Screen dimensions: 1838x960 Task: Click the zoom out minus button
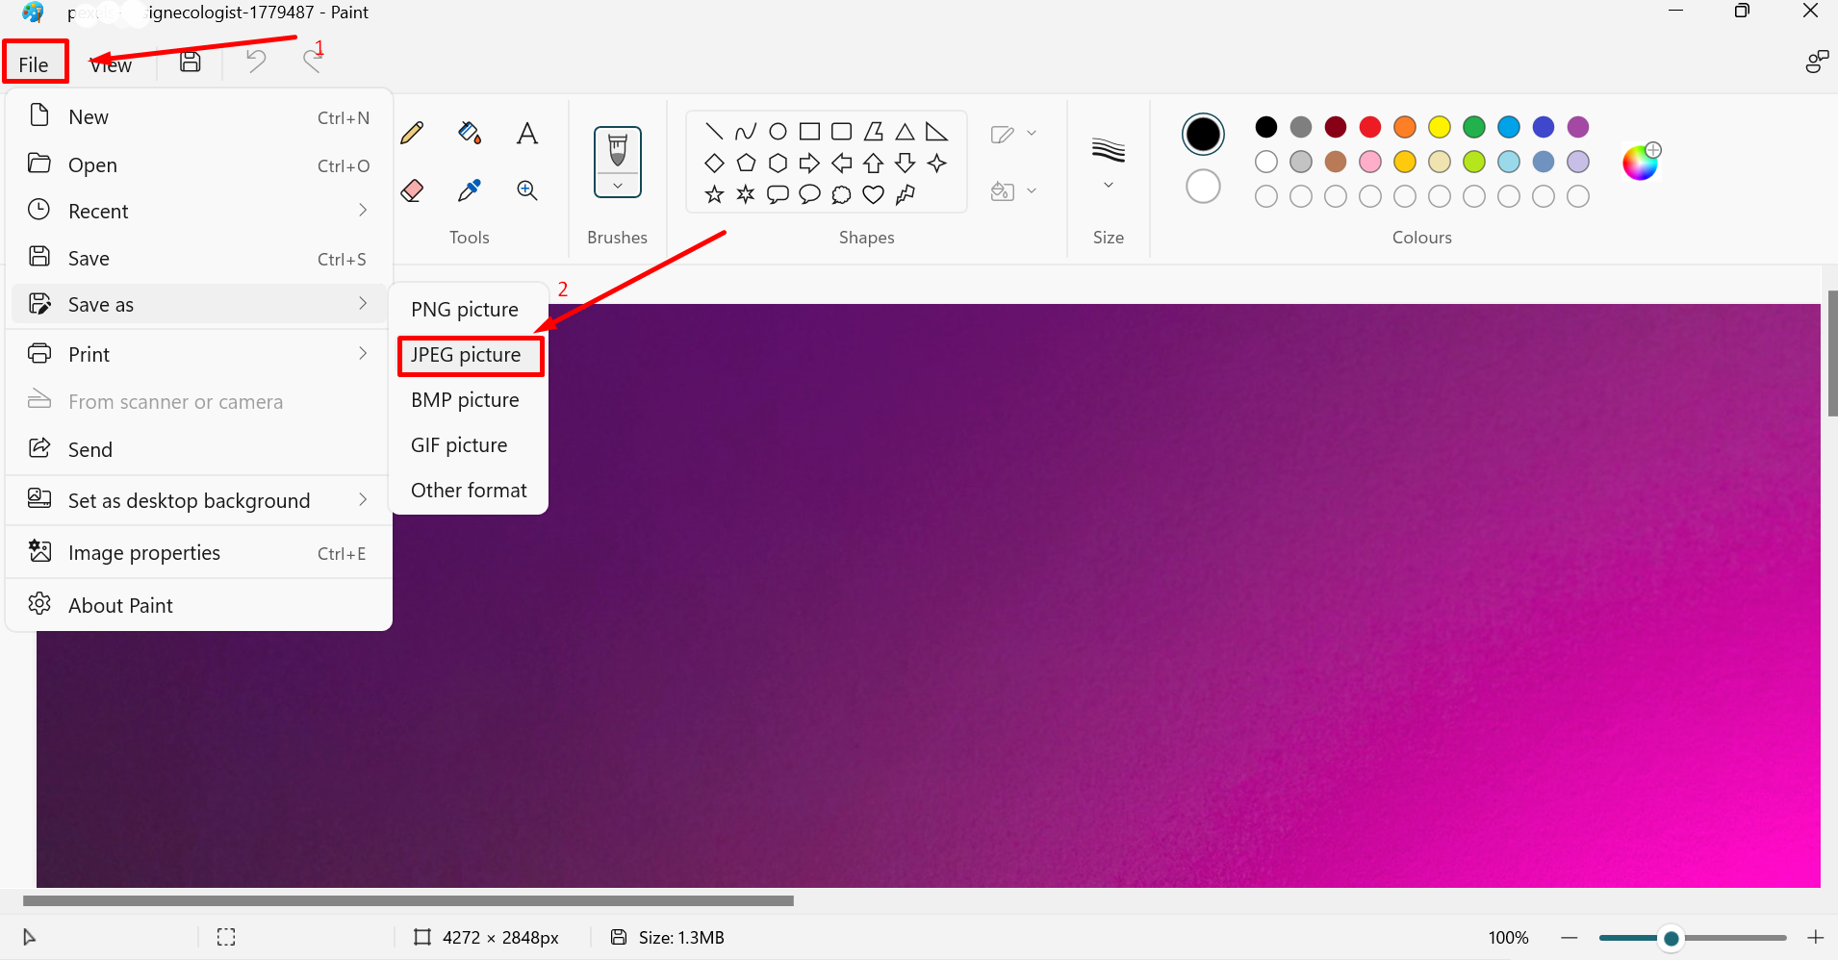(x=1570, y=937)
